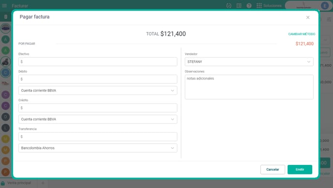Open the Vendedor STEFANY dropdown
333x188 pixels.
point(249,62)
